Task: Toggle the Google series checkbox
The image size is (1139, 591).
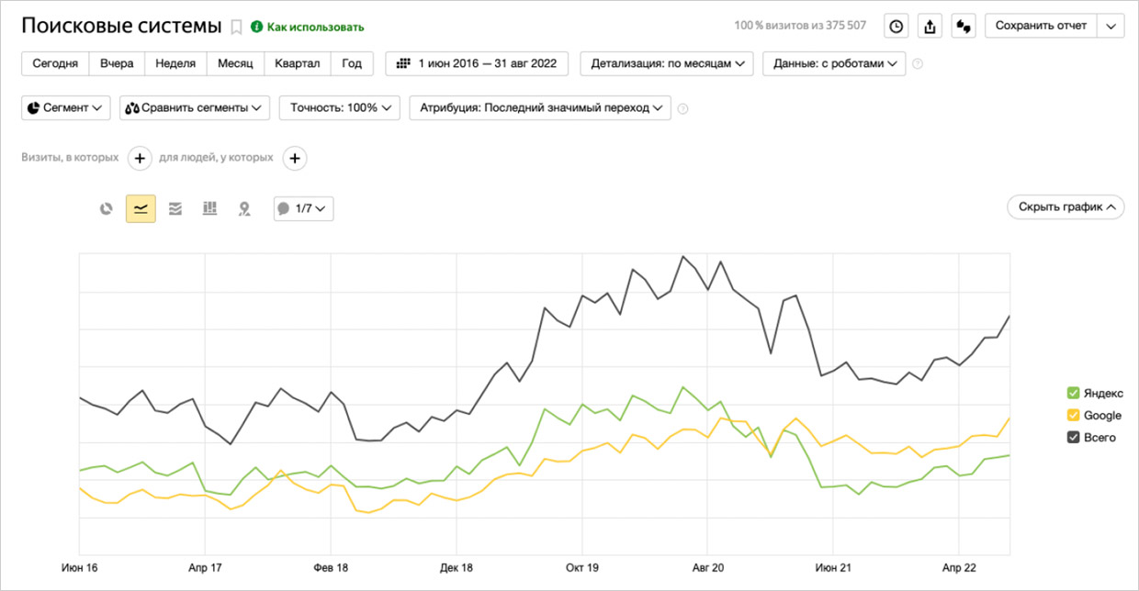Action: coord(1073,415)
